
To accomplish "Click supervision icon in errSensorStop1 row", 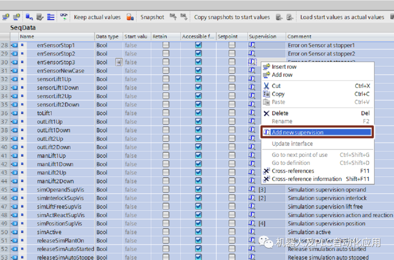I will coord(252,45).
